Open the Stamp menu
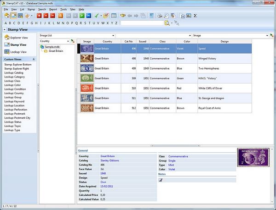The height and width of the screenshot is (210, 276). pos(31,9)
